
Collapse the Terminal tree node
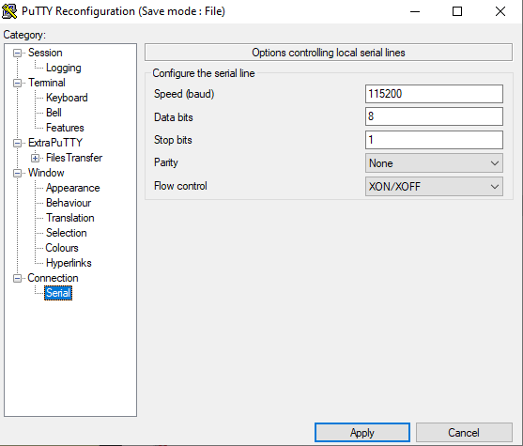17,83
